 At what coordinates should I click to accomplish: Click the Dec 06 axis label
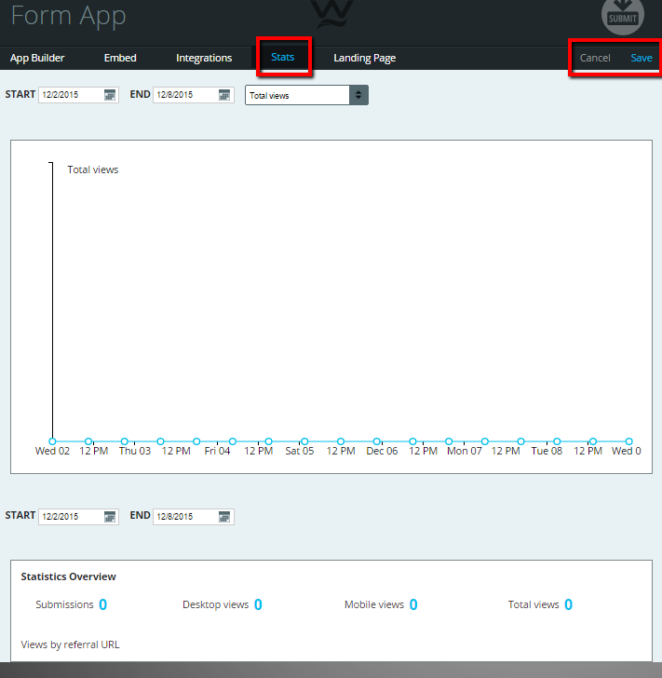pyautogui.click(x=382, y=451)
